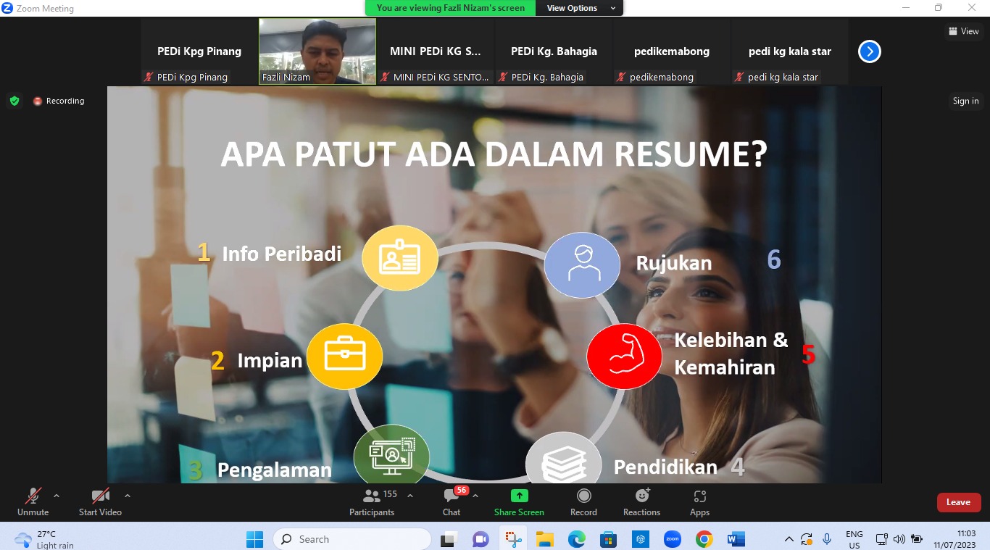Show next page of participant thumbnails
This screenshot has width=990, height=550.
869,51
